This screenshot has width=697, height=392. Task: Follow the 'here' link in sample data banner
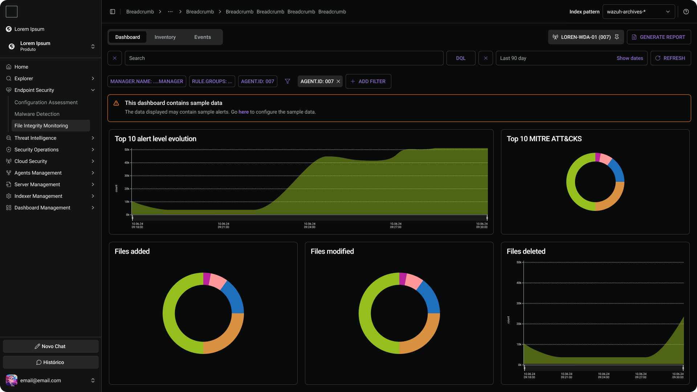pos(244,112)
